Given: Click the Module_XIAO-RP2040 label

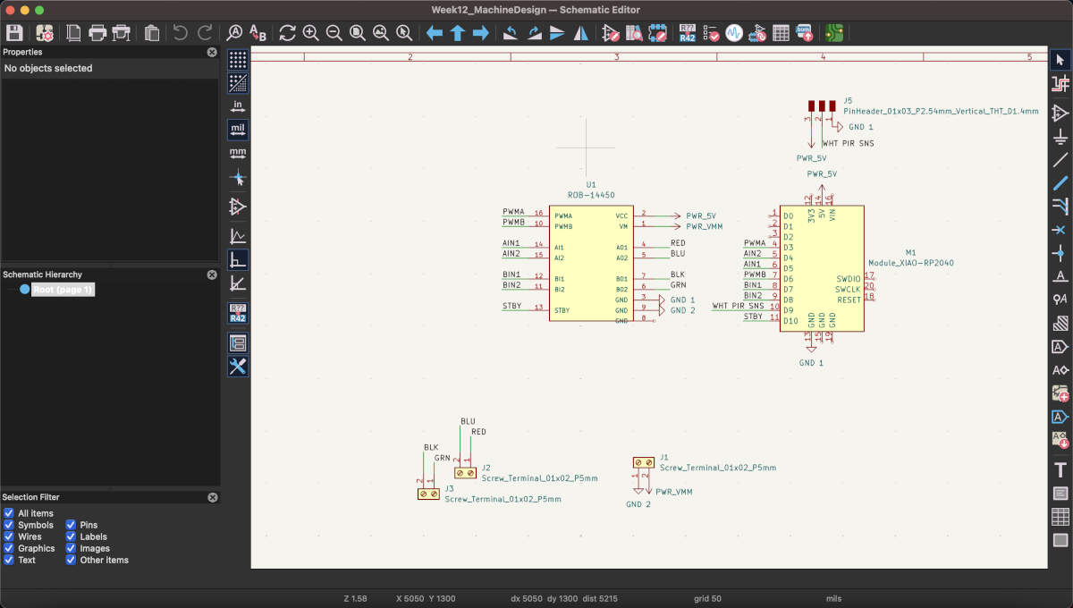Looking at the screenshot, I should (912, 263).
